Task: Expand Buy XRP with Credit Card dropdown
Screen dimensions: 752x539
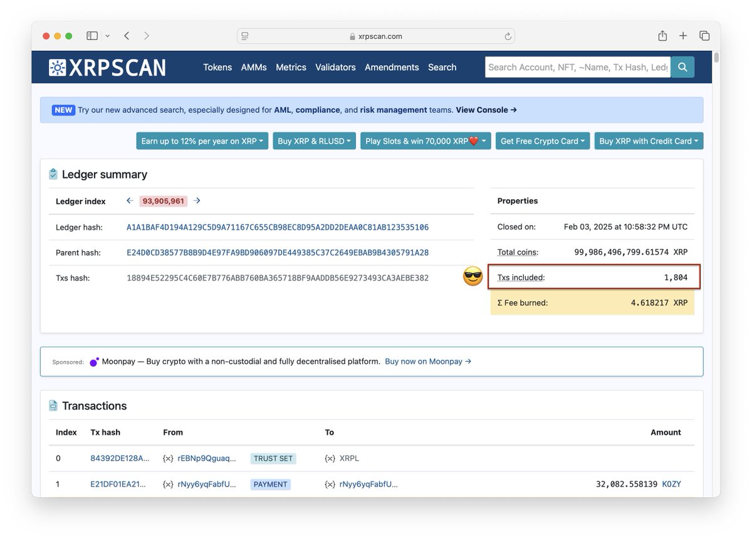Action: coord(649,141)
